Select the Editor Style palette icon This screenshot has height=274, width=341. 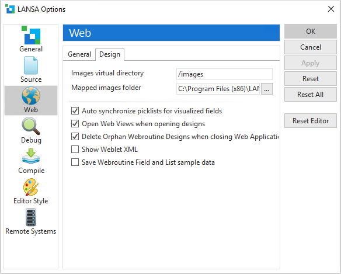coord(31,187)
